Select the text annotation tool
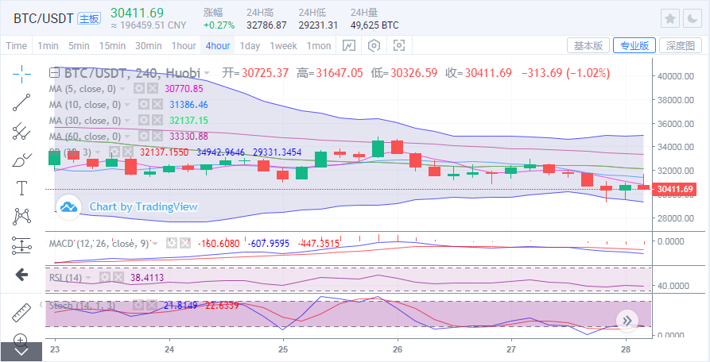This screenshot has height=362, width=710. (21, 188)
